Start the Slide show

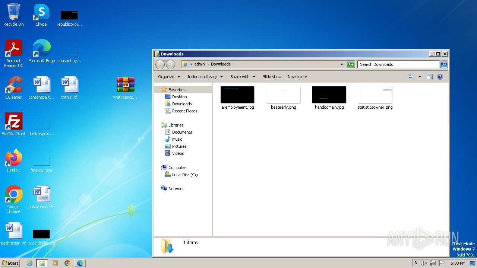tap(272, 77)
